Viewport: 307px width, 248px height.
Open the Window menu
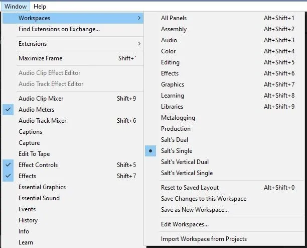[x=15, y=6]
